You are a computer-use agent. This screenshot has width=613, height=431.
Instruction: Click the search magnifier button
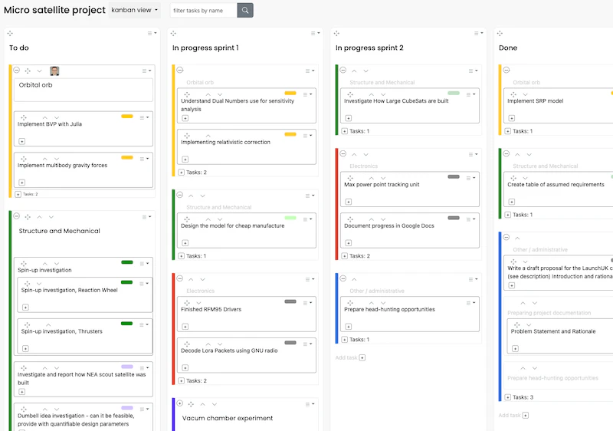pyautogui.click(x=245, y=11)
